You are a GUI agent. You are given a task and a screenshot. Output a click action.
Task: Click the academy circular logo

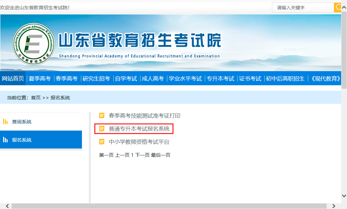point(34,44)
